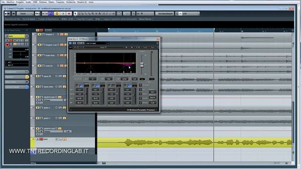The height and width of the screenshot is (169, 301).
Task: Open the Volume parameter dropdown on GRUPPO BAS
Action: tap(53, 100)
